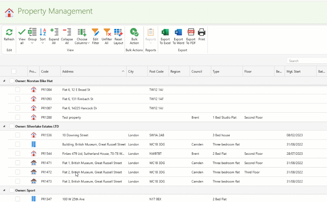Click the Print icon
Image resolution: width=327 pixels, height=202 pixels.
point(202,32)
